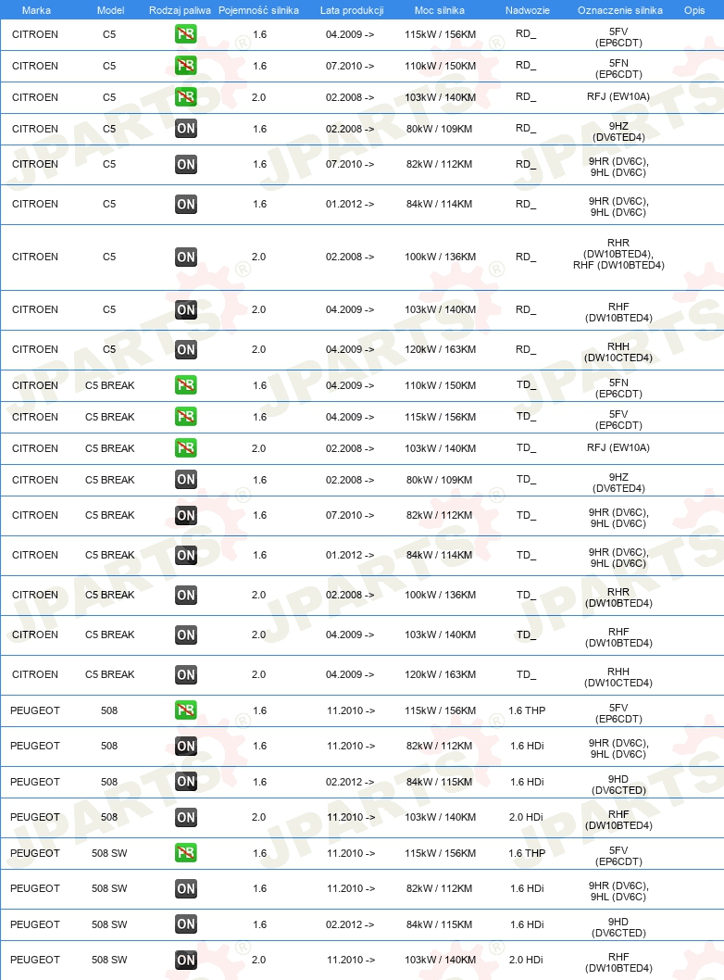Click the Model column header

[x=110, y=10]
